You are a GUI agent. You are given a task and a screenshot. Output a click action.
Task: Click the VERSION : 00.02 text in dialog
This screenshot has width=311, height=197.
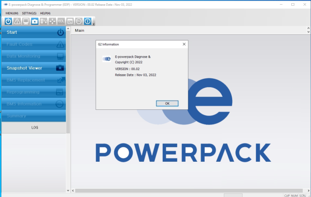pos(127,69)
